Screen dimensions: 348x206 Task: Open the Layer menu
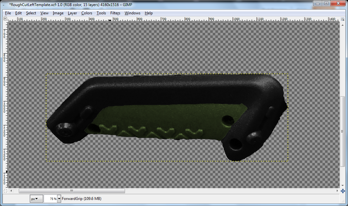pos(72,13)
